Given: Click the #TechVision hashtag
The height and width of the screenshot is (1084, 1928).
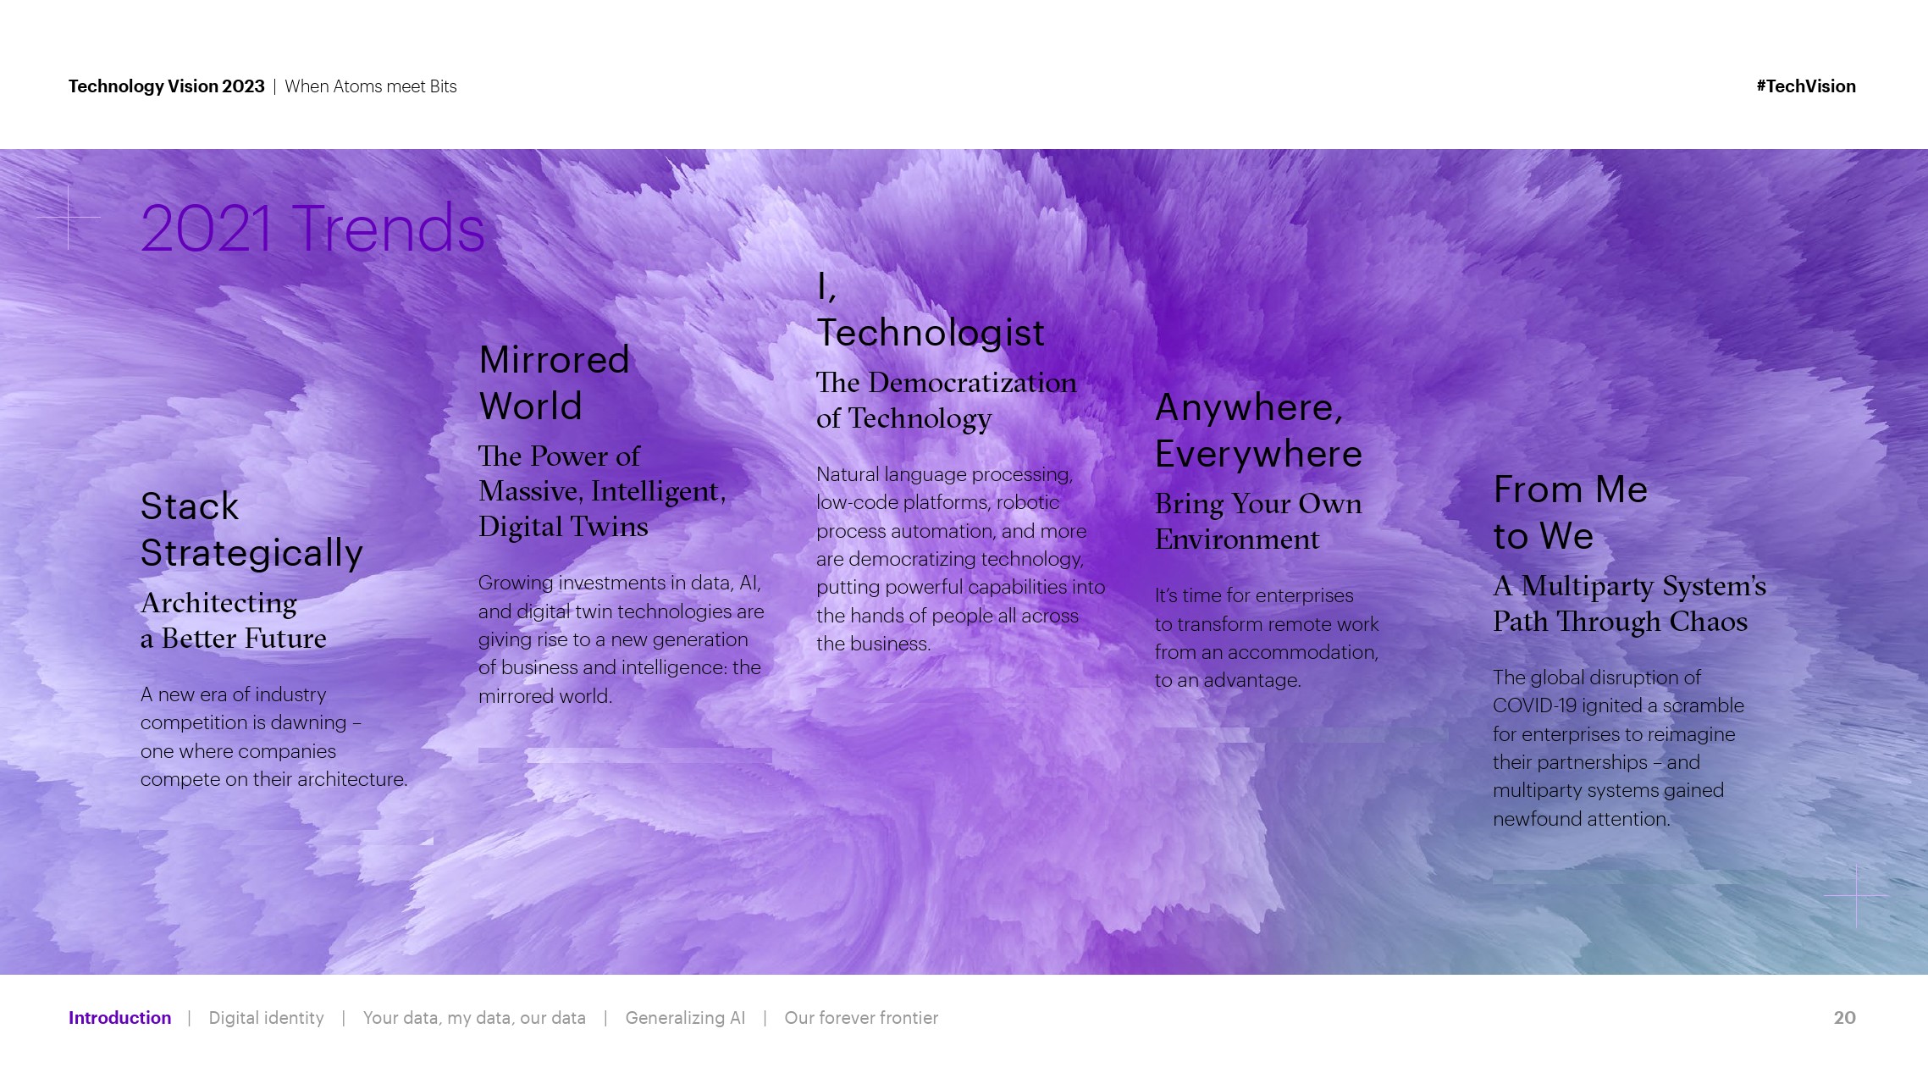Looking at the screenshot, I should [x=1805, y=86].
